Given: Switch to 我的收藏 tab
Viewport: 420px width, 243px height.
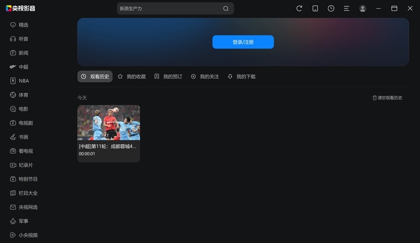Looking at the screenshot, I should (x=132, y=76).
